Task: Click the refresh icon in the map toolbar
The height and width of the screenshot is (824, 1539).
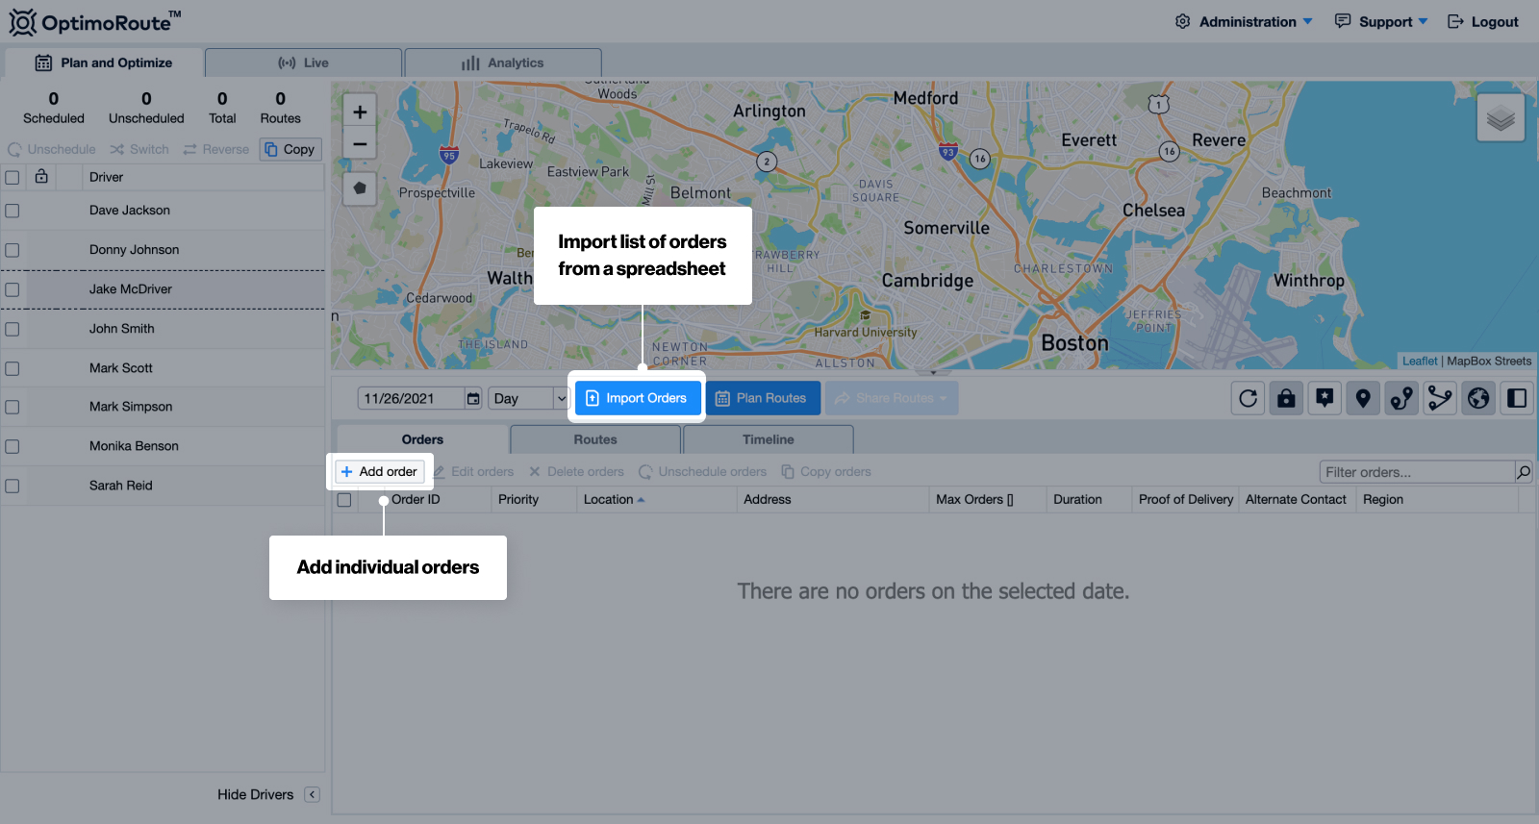Action: pyautogui.click(x=1248, y=398)
